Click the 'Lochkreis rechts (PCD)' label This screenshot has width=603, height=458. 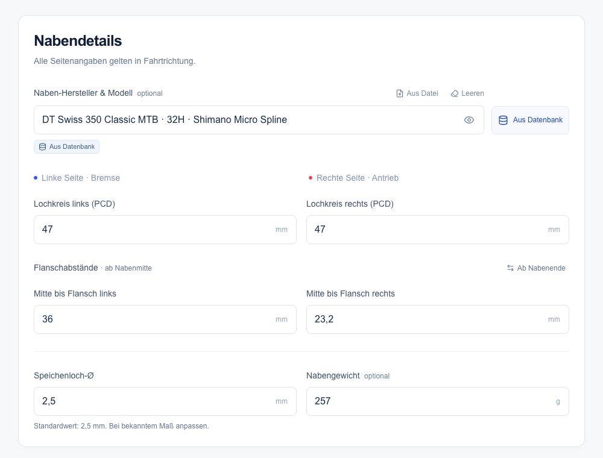point(350,204)
